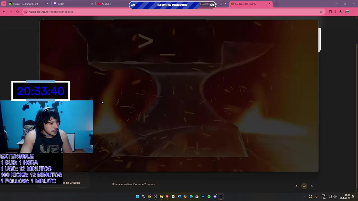Select the system theme monitor icon
This screenshot has width=358, height=201.
point(304,186)
